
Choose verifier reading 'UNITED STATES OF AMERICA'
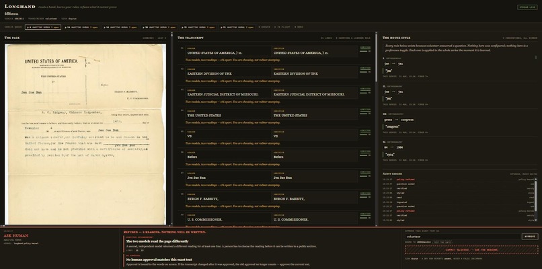[x=315, y=51]
